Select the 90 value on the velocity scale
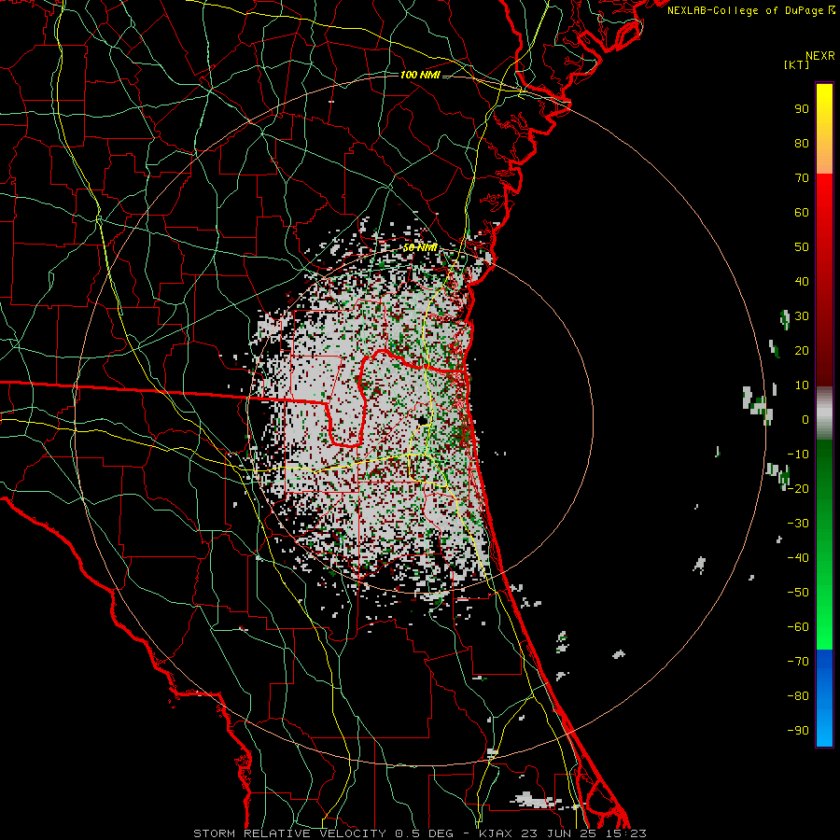This screenshot has height=840, width=840. [802, 109]
